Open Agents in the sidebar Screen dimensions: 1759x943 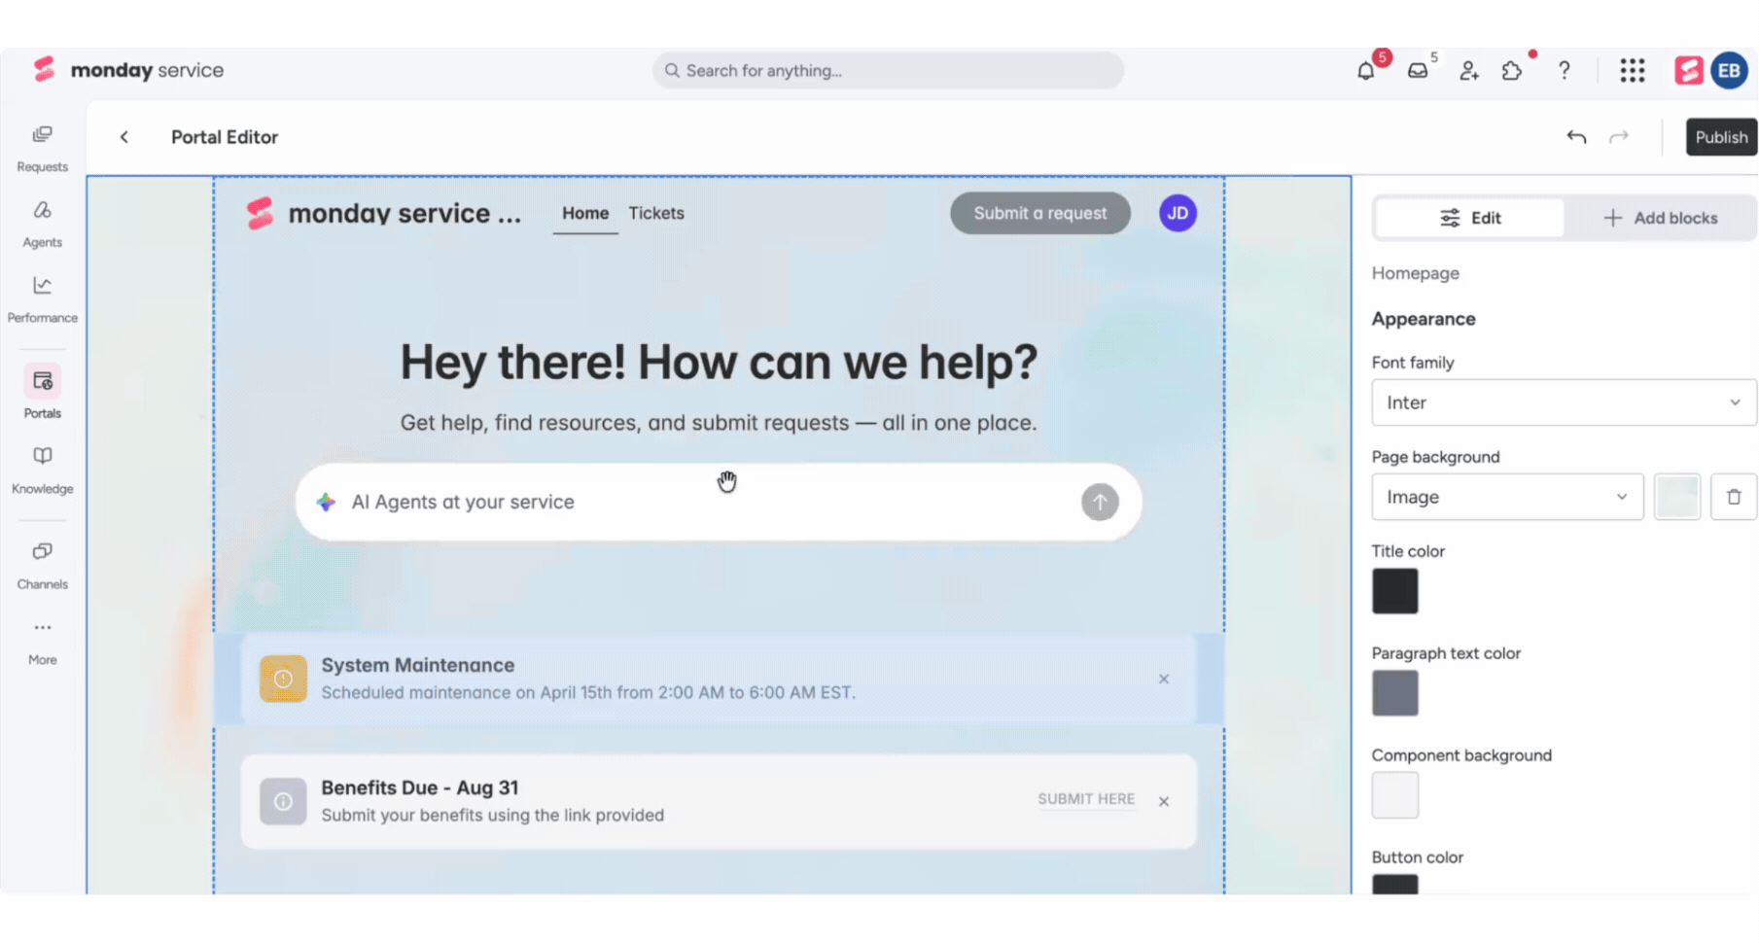click(x=43, y=224)
